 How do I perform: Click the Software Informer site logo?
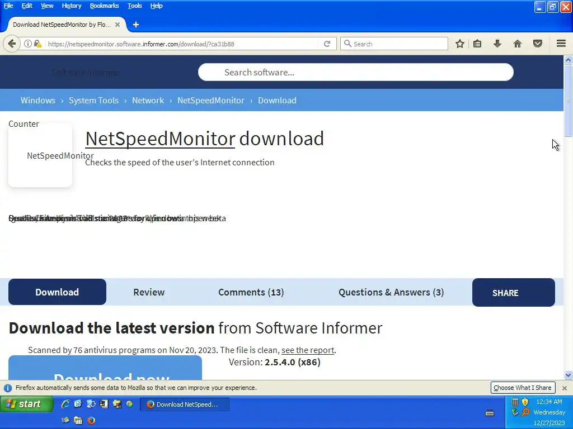86,72
